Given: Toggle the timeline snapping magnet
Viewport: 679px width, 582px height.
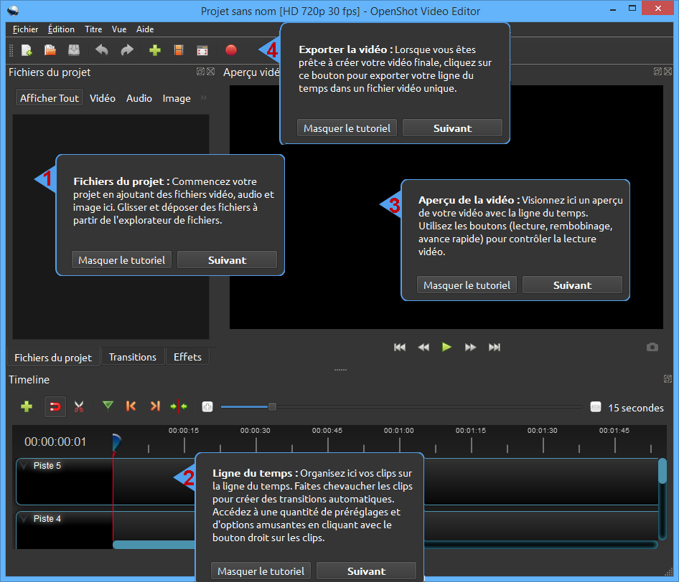Looking at the screenshot, I should point(55,406).
